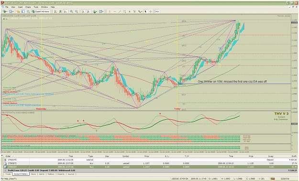Open the Help menu
This screenshot has width=299, height=181.
point(53,7)
